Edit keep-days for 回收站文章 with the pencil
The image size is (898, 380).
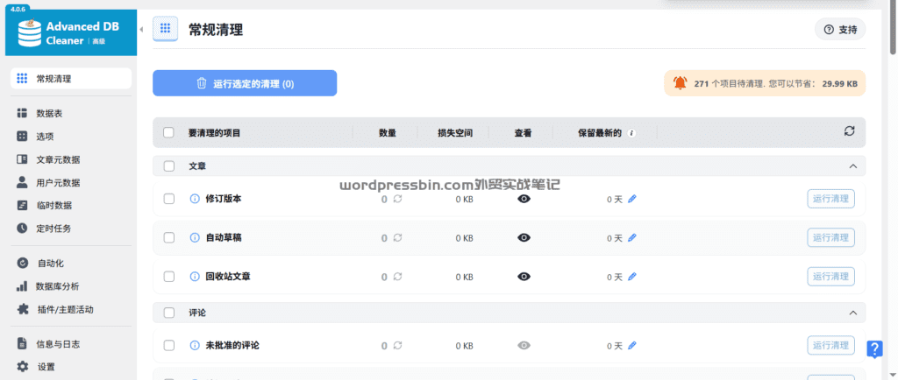[631, 277]
